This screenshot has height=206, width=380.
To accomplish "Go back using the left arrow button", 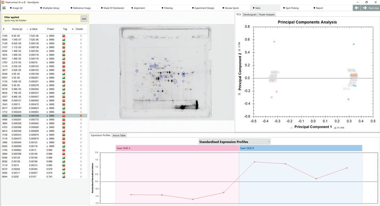I will pos(356,8).
